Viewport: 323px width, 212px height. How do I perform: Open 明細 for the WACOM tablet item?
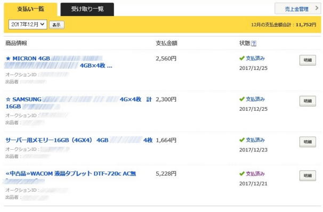308,176
